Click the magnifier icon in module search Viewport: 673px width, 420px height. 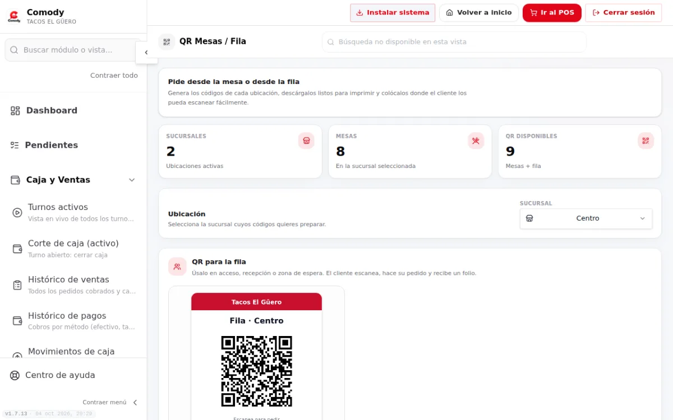coord(15,50)
